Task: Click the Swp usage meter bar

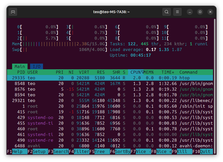Action: (59, 50)
